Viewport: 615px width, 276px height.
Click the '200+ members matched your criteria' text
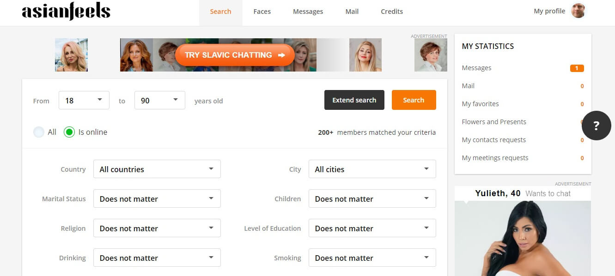pos(377,132)
